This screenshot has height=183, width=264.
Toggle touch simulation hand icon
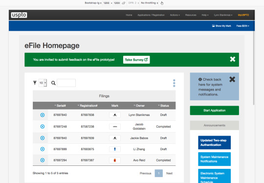point(162,3)
